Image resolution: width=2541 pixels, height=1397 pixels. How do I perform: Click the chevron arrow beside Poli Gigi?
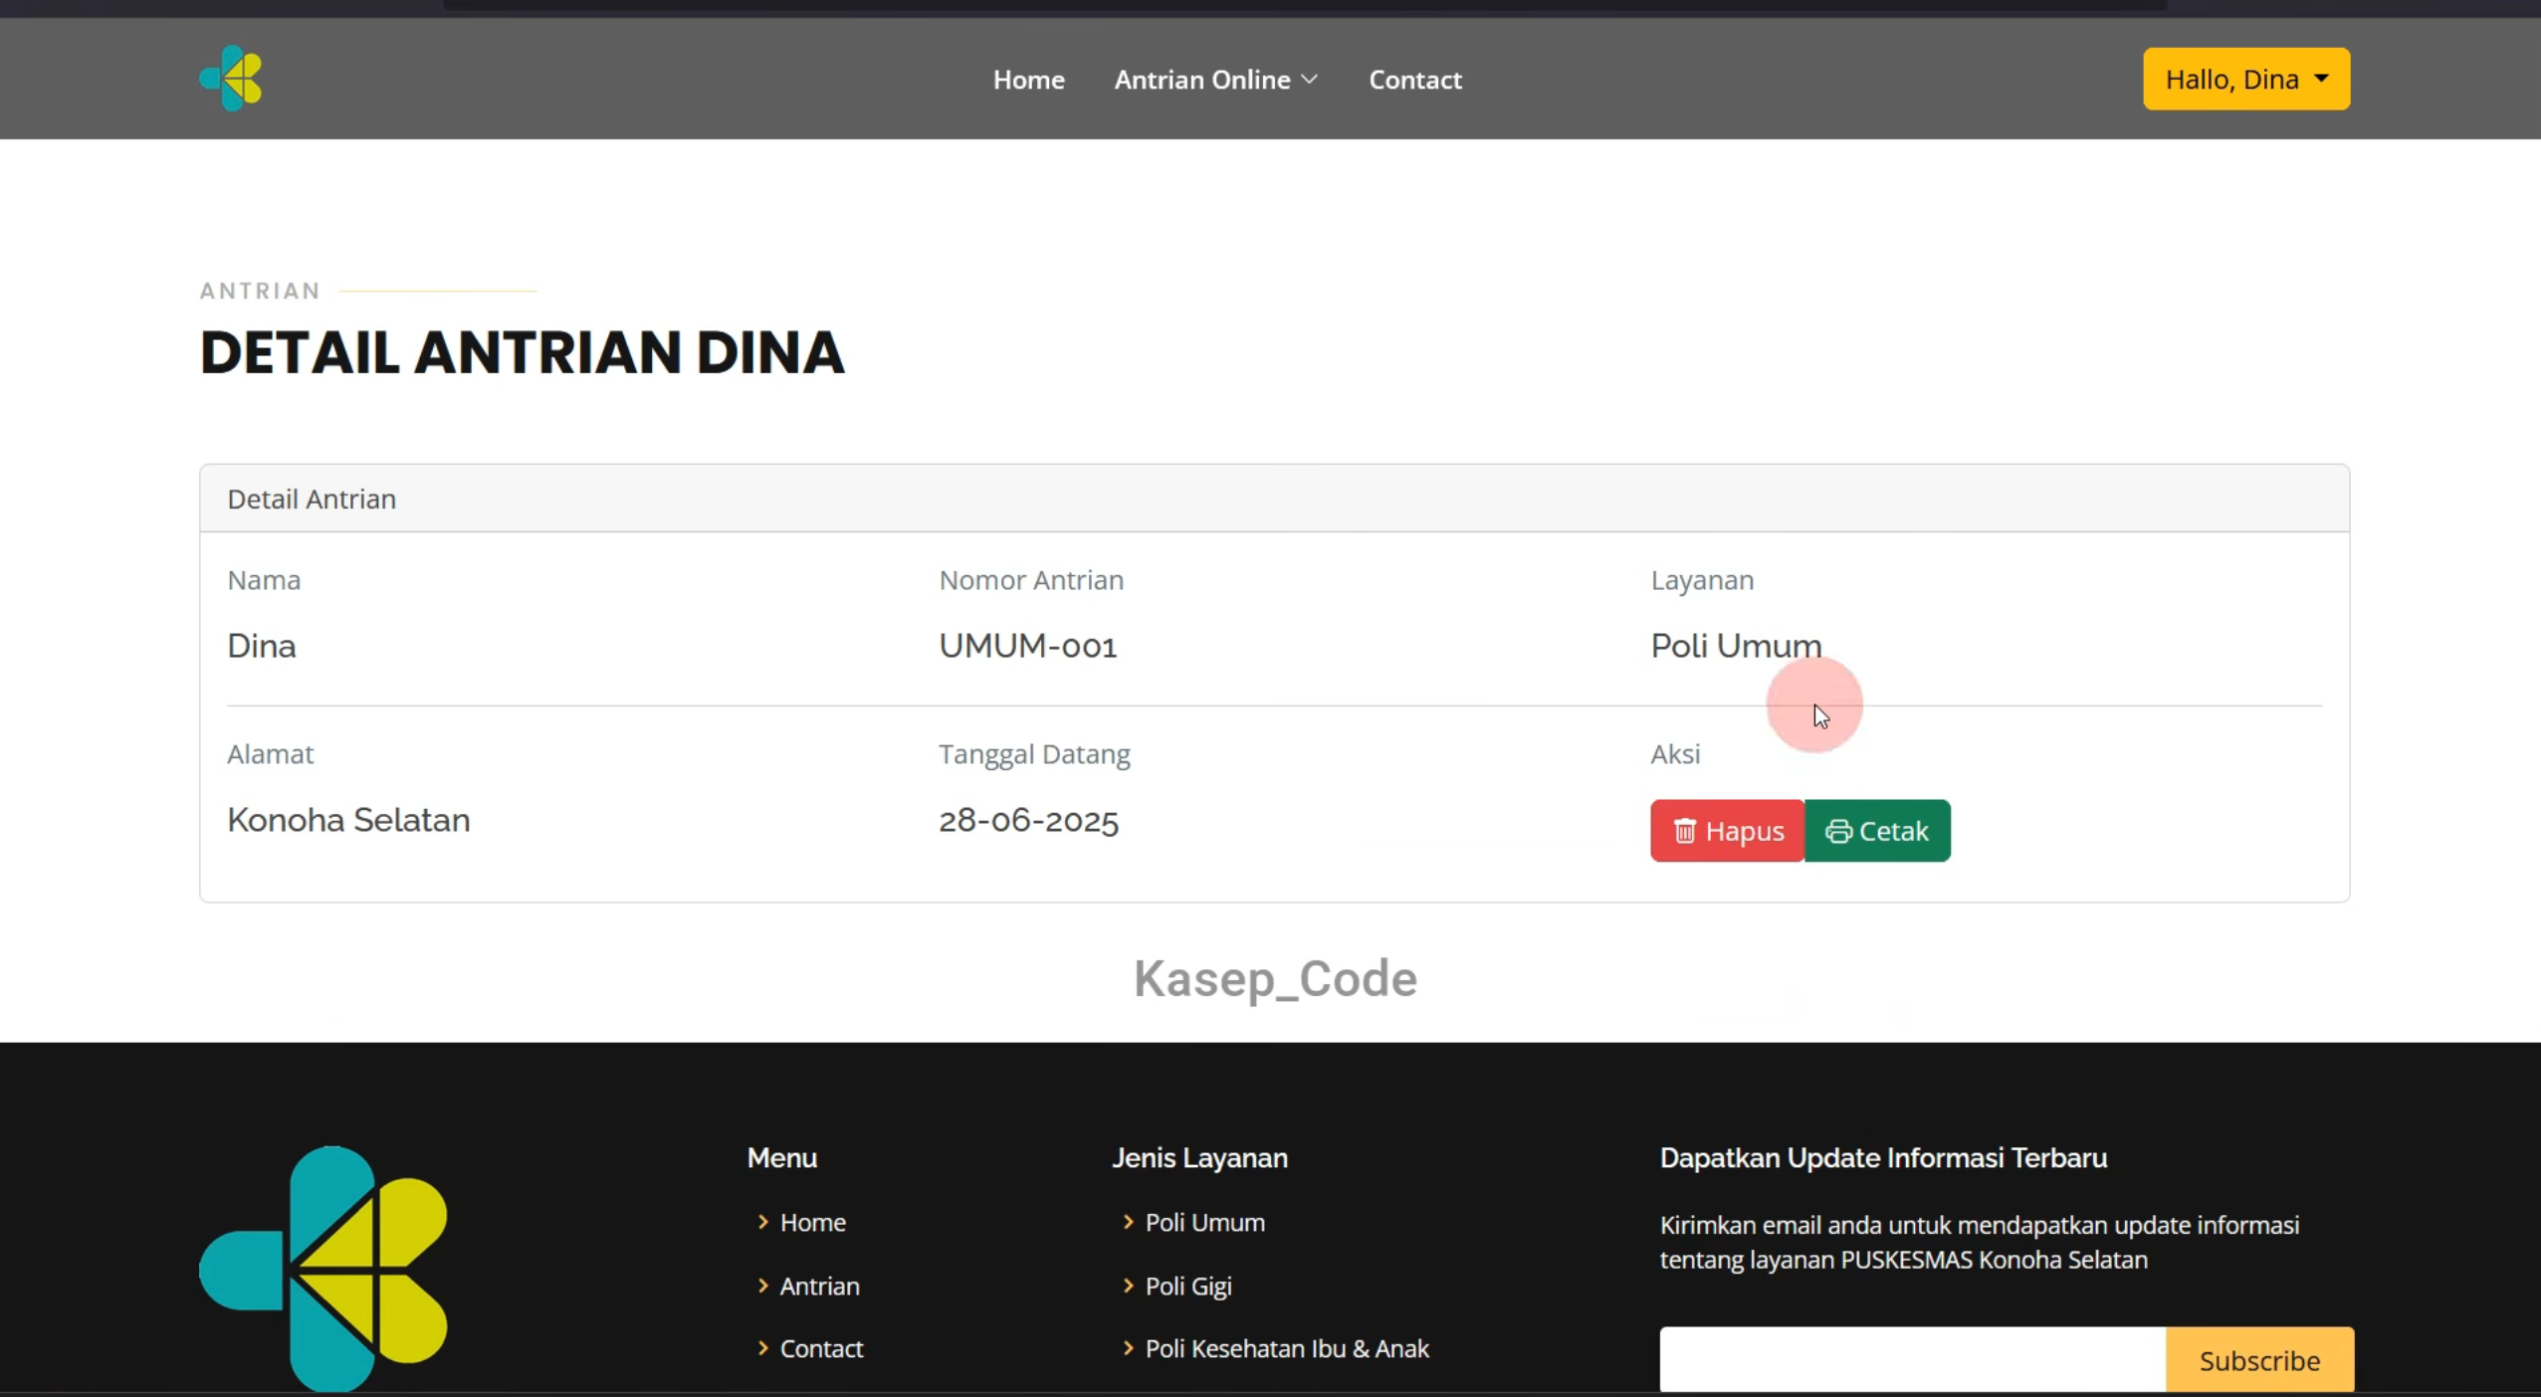click(1128, 1286)
